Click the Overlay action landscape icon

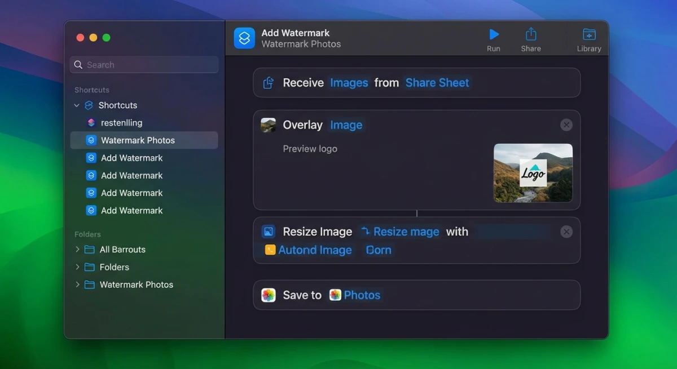coord(269,125)
